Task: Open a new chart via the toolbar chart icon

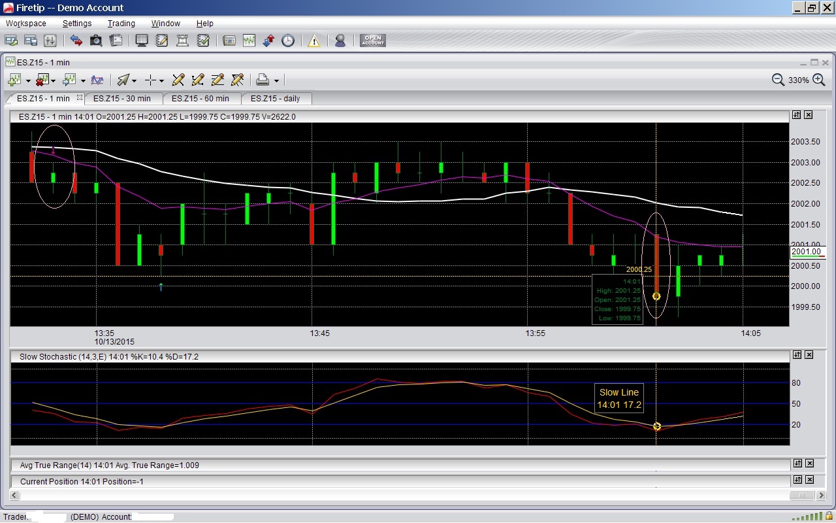Action: point(249,41)
